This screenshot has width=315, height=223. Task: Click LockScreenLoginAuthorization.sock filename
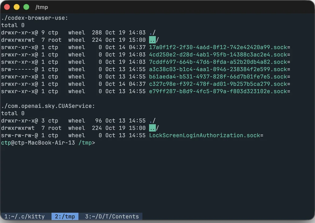[x=204, y=135]
